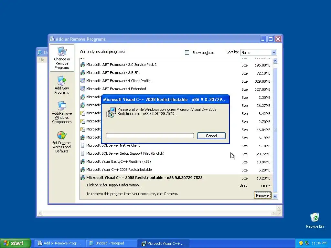The height and width of the screenshot is (248, 331).
Task: Click Notepad horizontal scrollbar left arrow
Action: coord(40,213)
